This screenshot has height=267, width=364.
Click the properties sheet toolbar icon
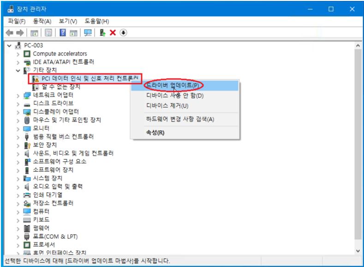[x=48, y=33]
